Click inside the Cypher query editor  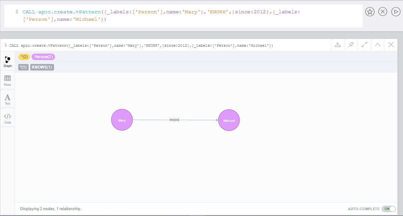183,16
